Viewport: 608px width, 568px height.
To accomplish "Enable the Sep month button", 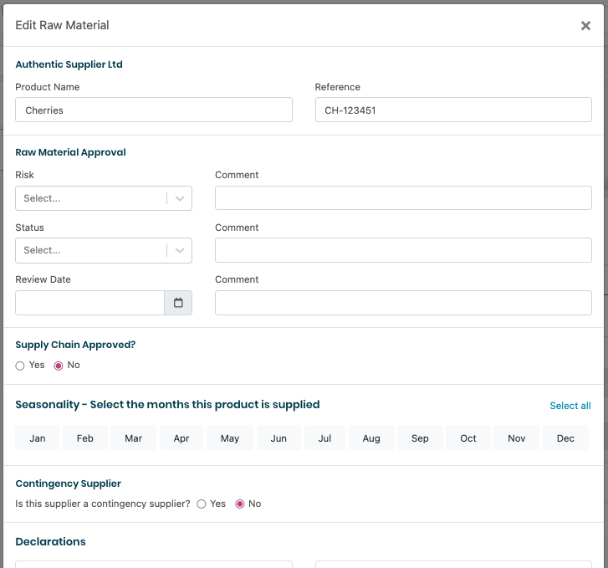I will tap(420, 438).
